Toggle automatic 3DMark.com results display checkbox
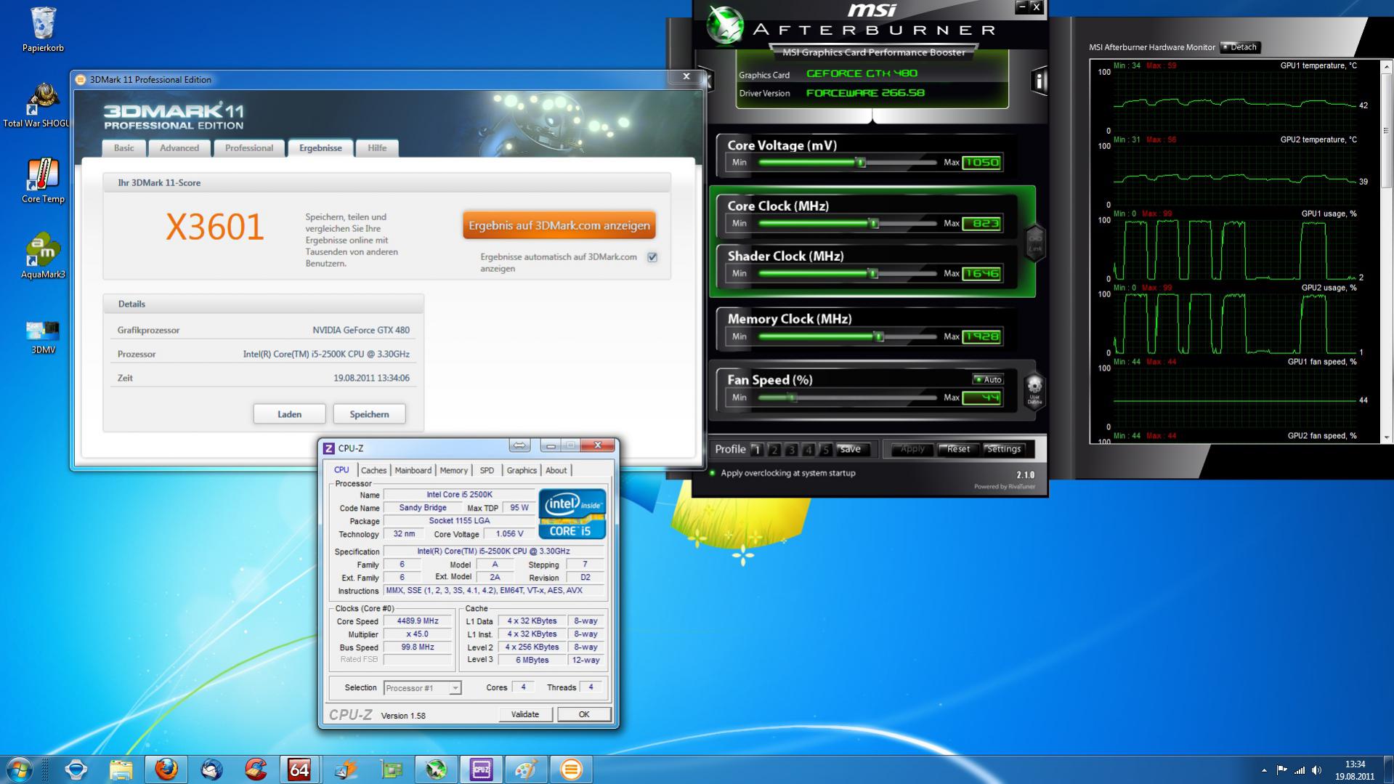 (x=652, y=257)
